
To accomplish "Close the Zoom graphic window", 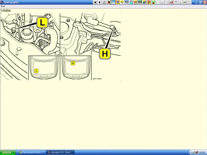I will coord(204,2).
